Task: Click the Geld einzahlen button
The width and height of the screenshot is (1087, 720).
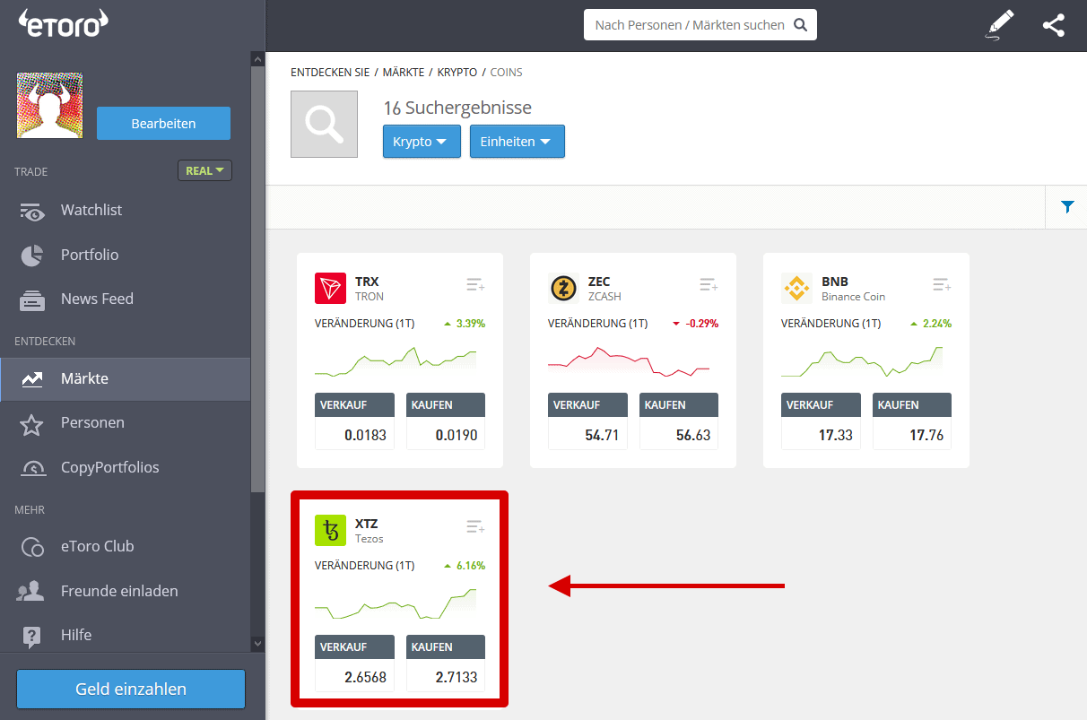Action: [x=130, y=689]
